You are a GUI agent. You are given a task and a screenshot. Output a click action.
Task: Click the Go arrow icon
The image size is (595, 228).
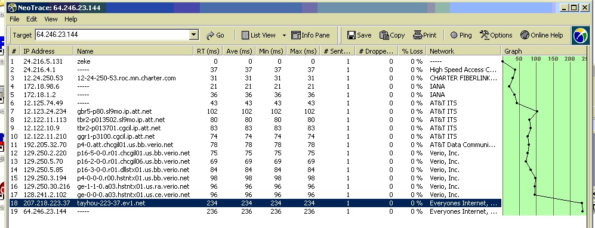pos(210,35)
